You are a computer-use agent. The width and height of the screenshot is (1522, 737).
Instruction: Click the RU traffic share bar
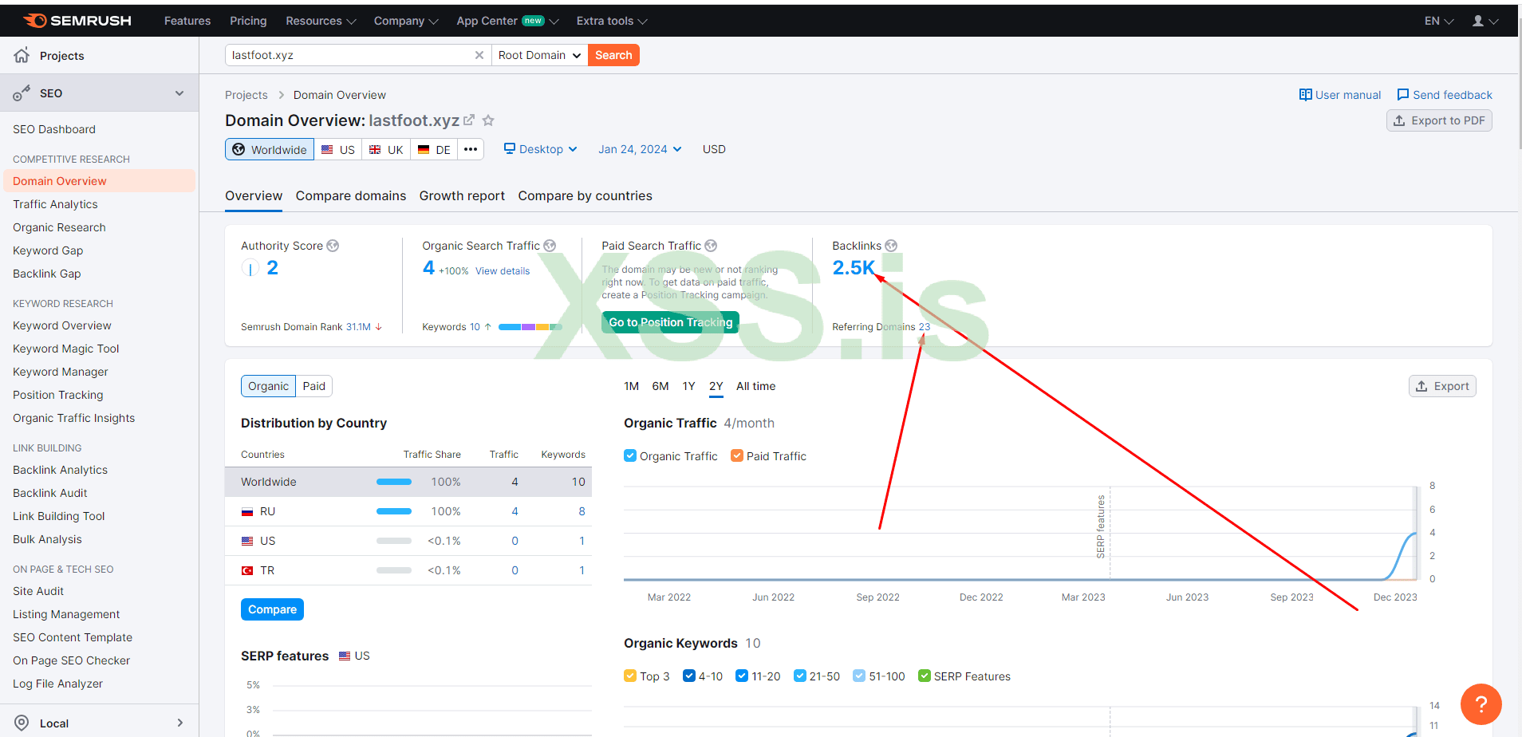tap(394, 511)
